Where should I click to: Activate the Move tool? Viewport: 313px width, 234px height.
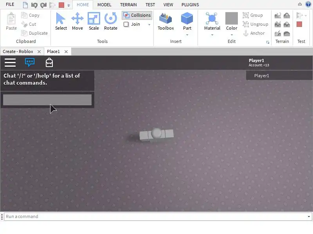[77, 21]
